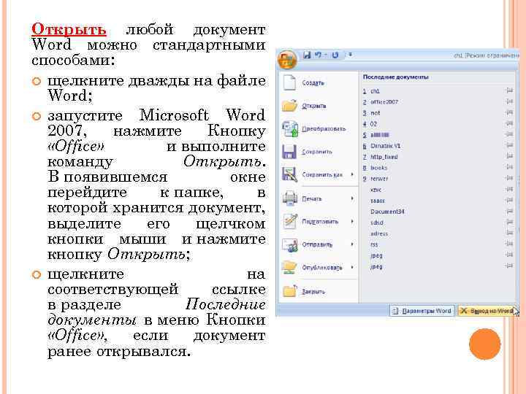
Task: Pin the recent document saass
Action: [509, 201]
